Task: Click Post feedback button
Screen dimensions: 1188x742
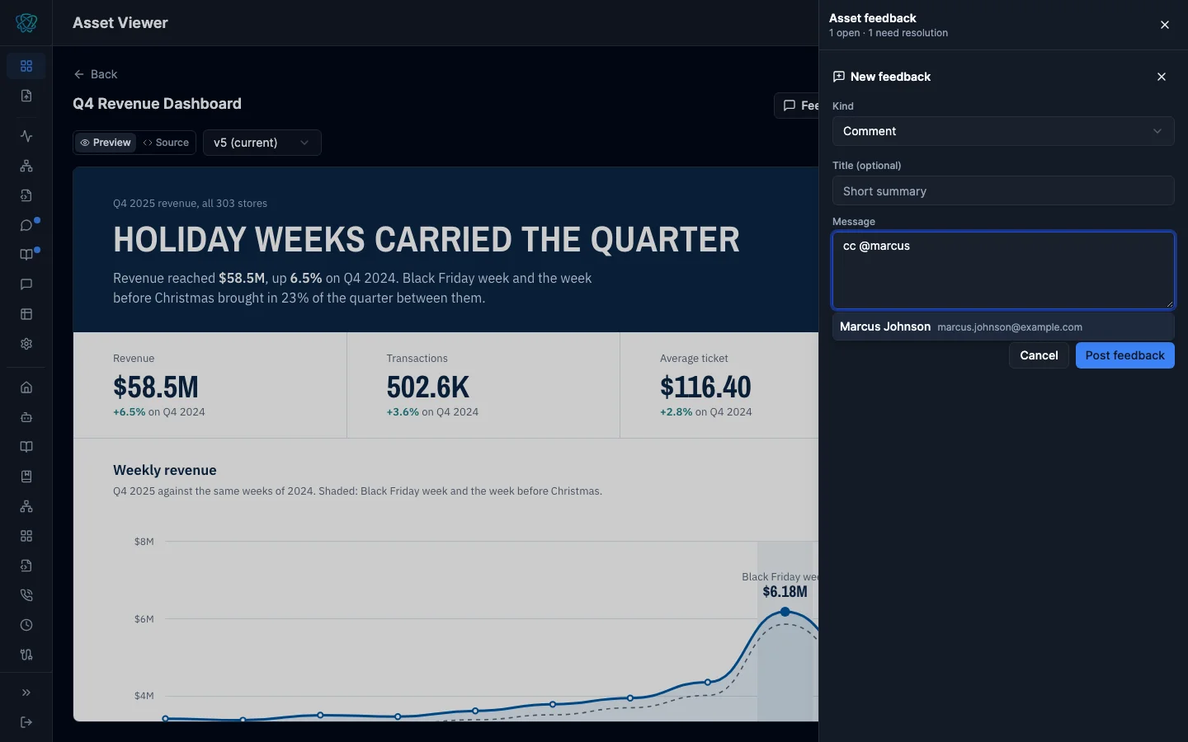Action: pyautogui.click(x=1125, y=355)
